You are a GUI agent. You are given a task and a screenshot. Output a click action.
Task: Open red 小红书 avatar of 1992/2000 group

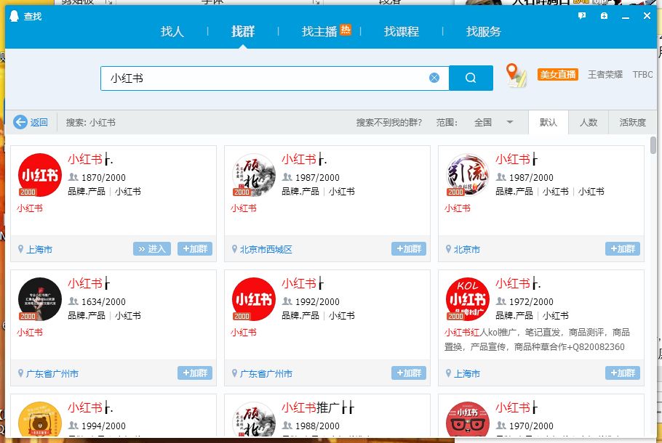tap(254, 299)
